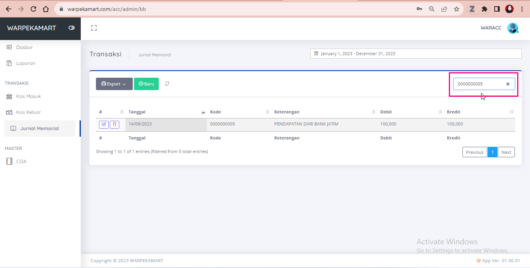Expand the Export dropdown

coord(114,84)
